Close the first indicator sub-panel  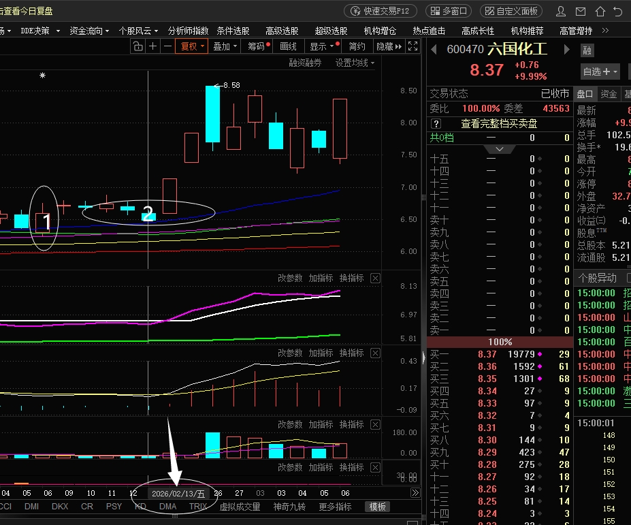coord(375,279)
